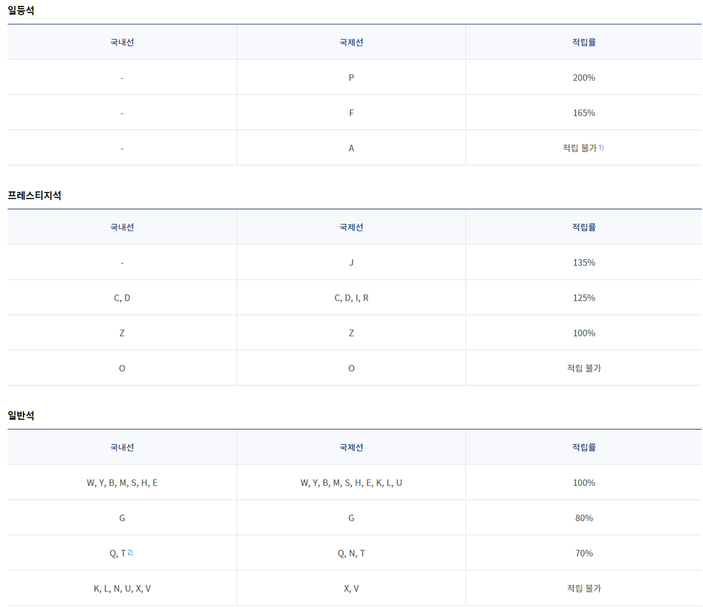Select the 국제선 header in the 일등석 table

coord(351,42)
